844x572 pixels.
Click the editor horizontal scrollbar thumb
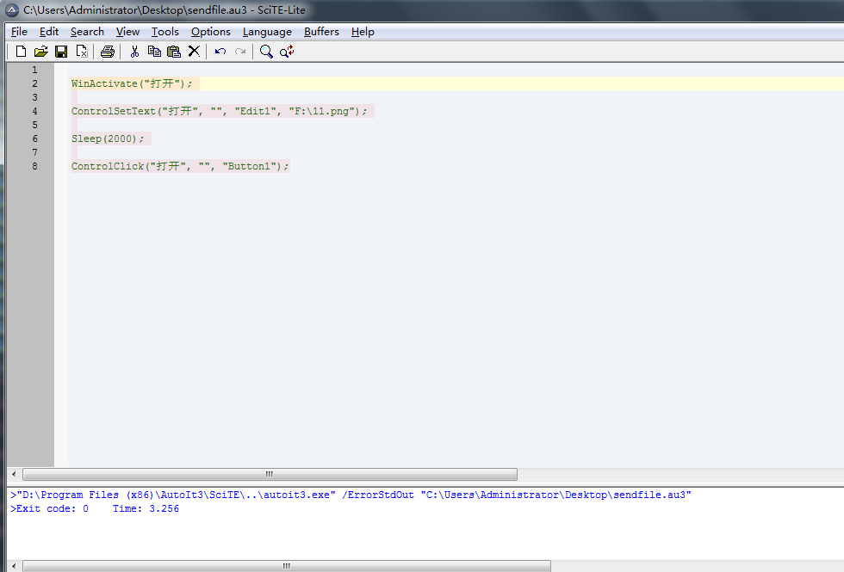coord(270,474)
